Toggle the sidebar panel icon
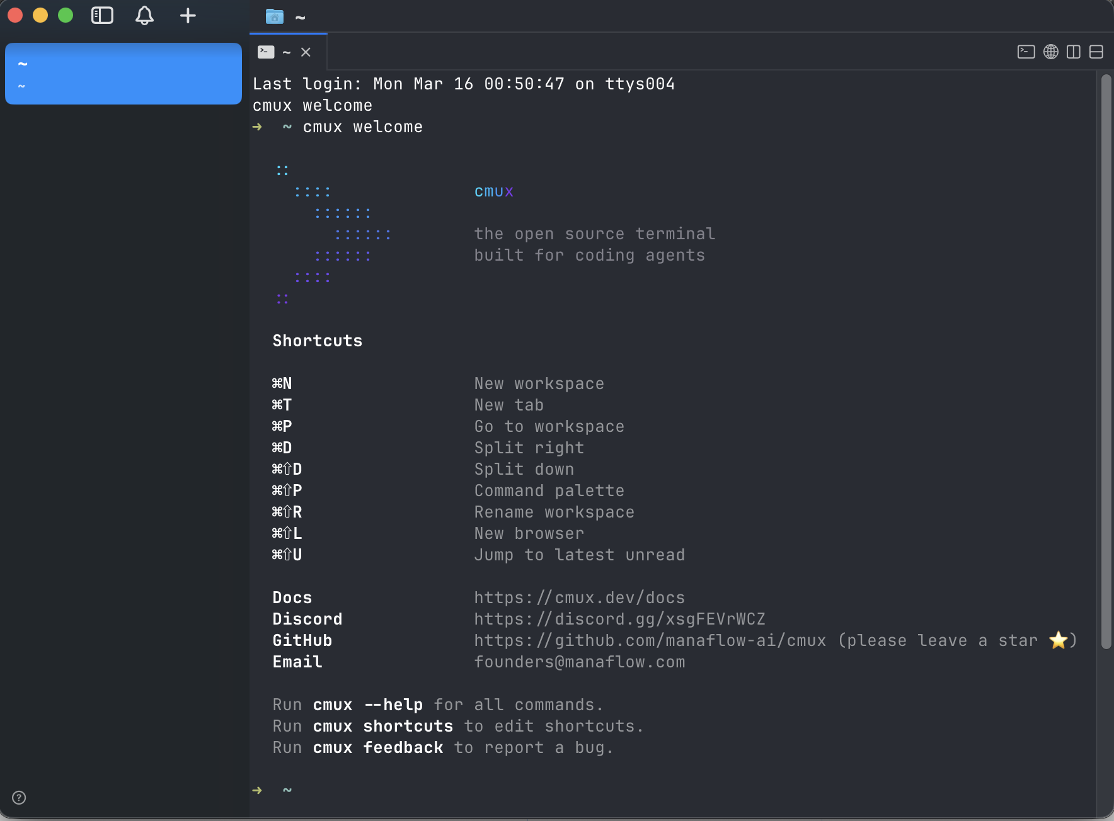Image resolution: width=1114 pixels, height=821 pixels. click(x=102, y=16)
